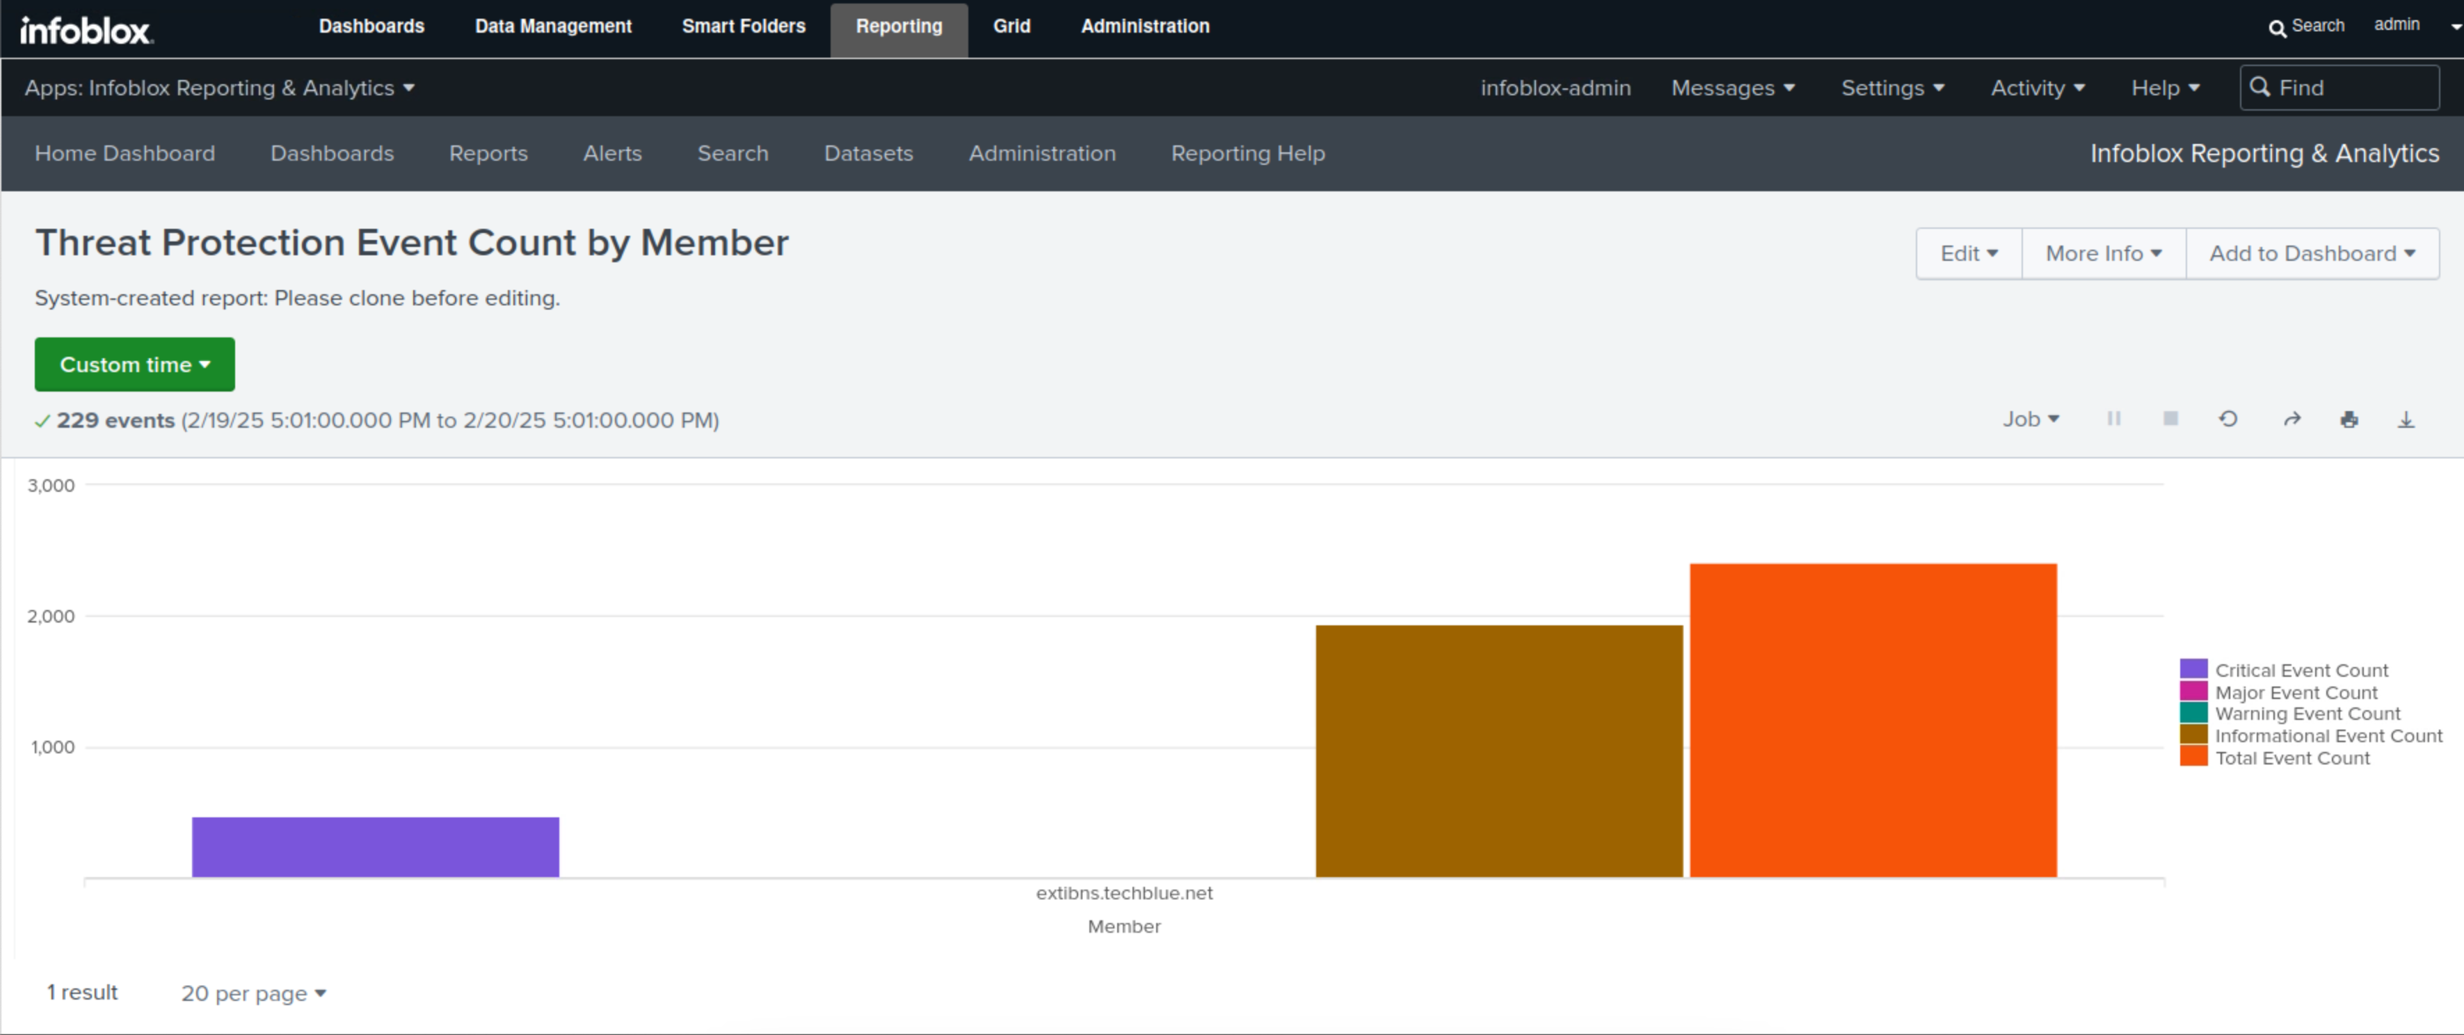Toggle Total Event Count legend entry
Viewport: 2464px width, 1035px height.
(x=2291, y=757)
